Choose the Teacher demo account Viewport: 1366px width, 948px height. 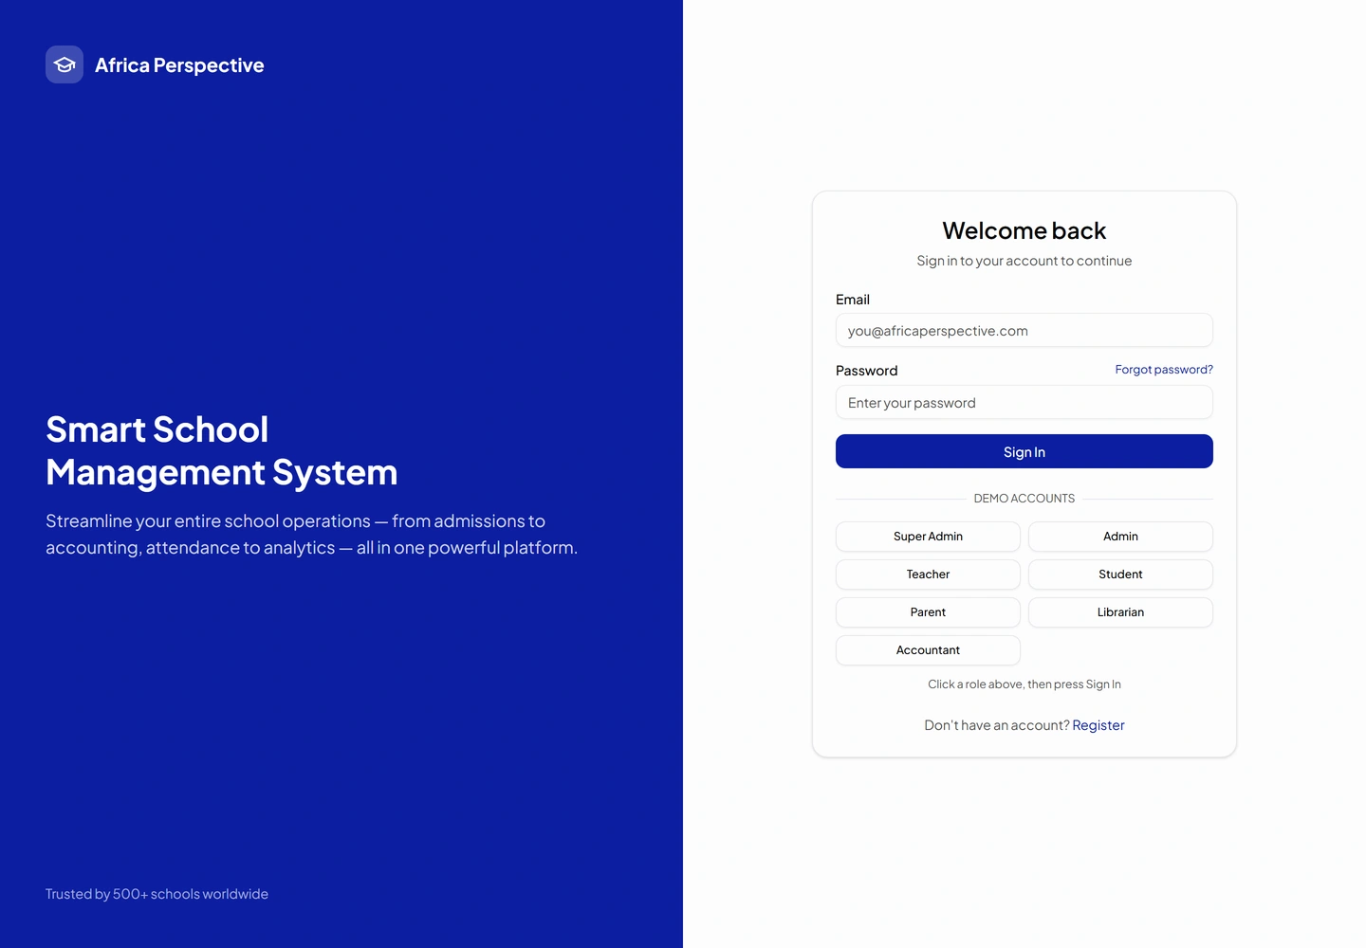coord(928,574)
